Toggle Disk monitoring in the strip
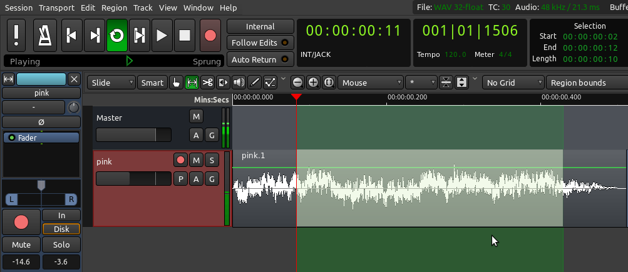The height and width of the screenshot is (272, 628). point(61,229)
